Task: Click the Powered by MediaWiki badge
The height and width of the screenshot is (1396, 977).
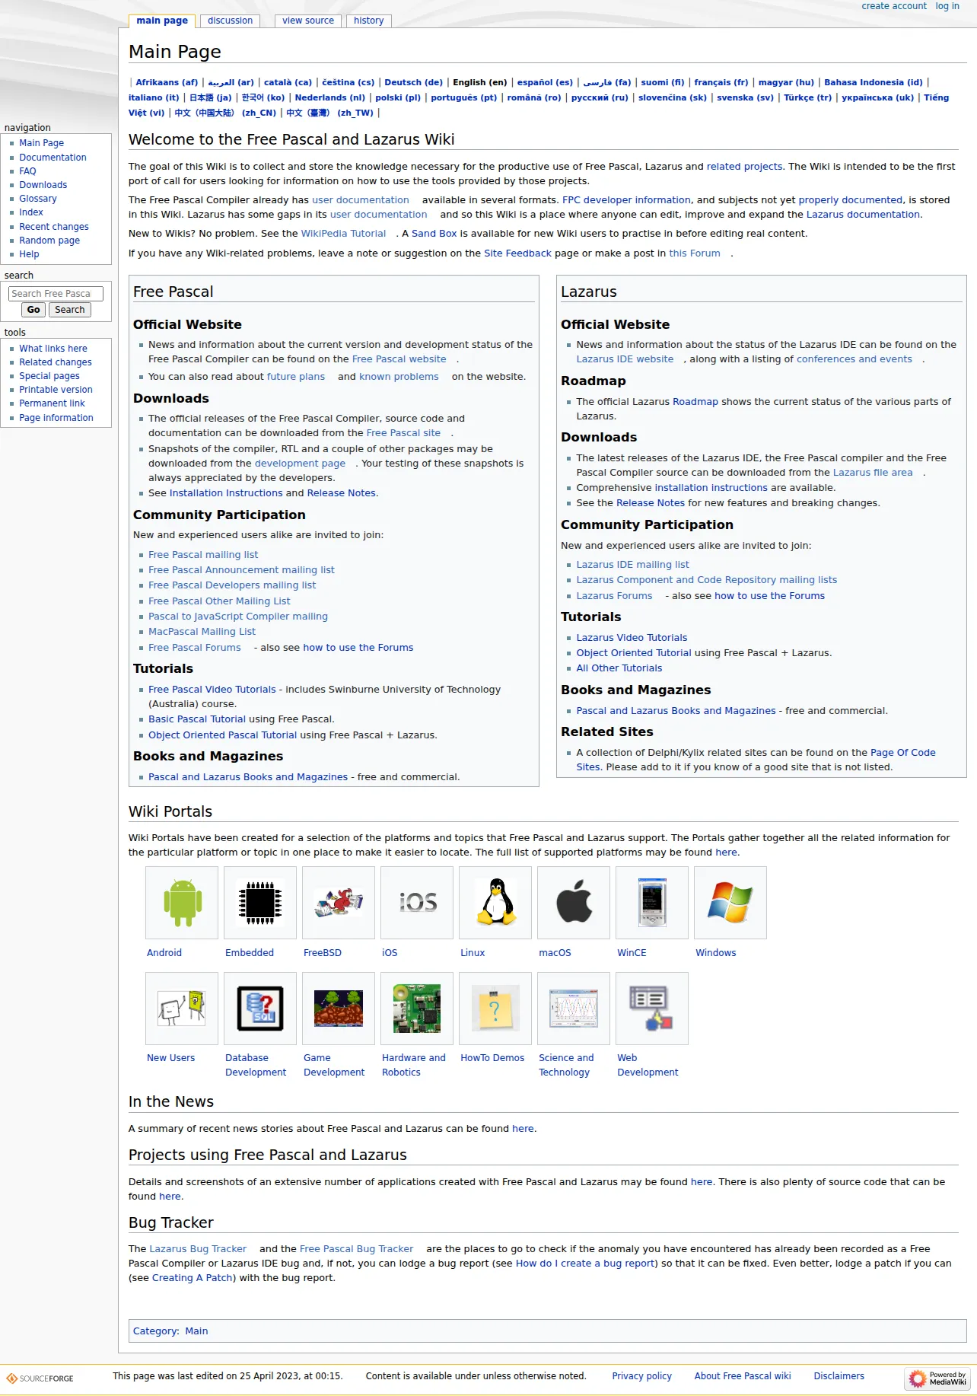Action: (937, 1378)
